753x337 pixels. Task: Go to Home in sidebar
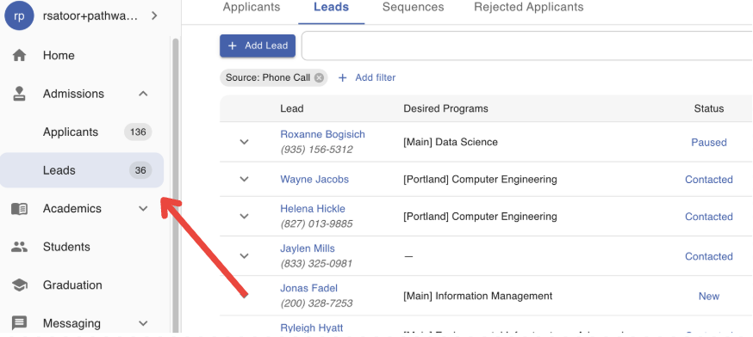pyautogui.click(x=82, y=56)
